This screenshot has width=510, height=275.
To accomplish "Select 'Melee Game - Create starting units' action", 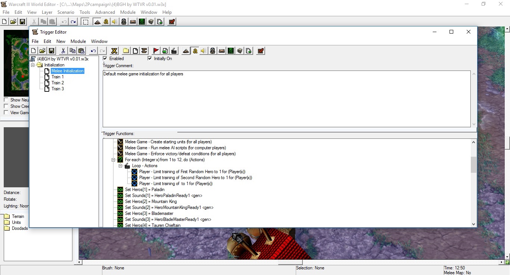I will [168, 142].
